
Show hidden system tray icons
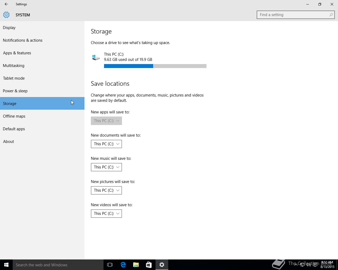[296, 265]
